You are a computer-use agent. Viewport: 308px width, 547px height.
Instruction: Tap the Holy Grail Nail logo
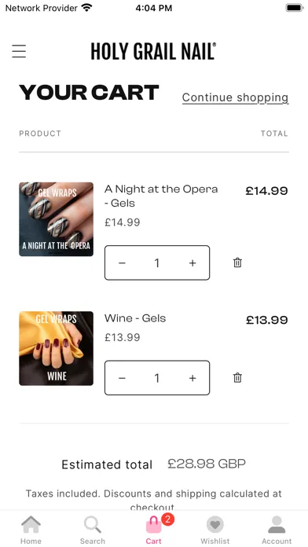click(x=153, y=51)
